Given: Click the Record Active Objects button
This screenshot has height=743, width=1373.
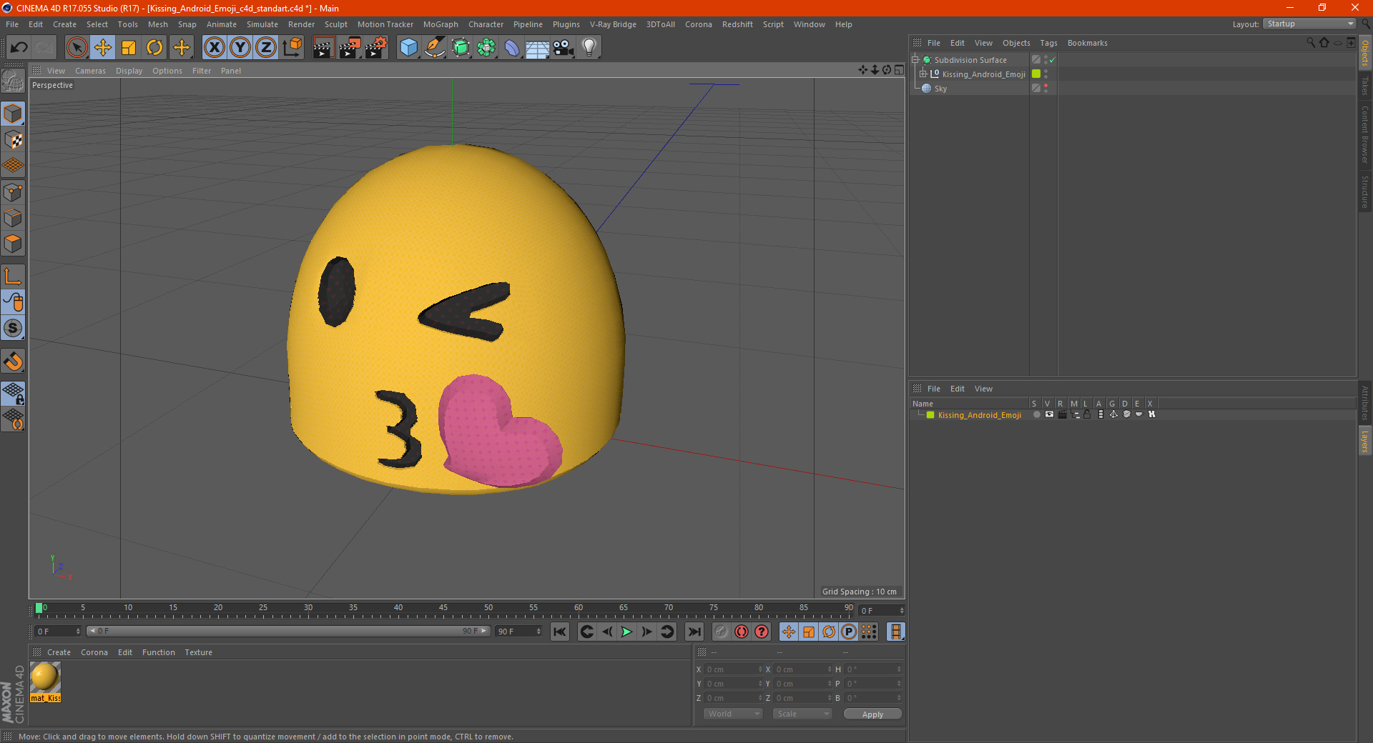Looking at the screenshot, I should tap(722, 632).
